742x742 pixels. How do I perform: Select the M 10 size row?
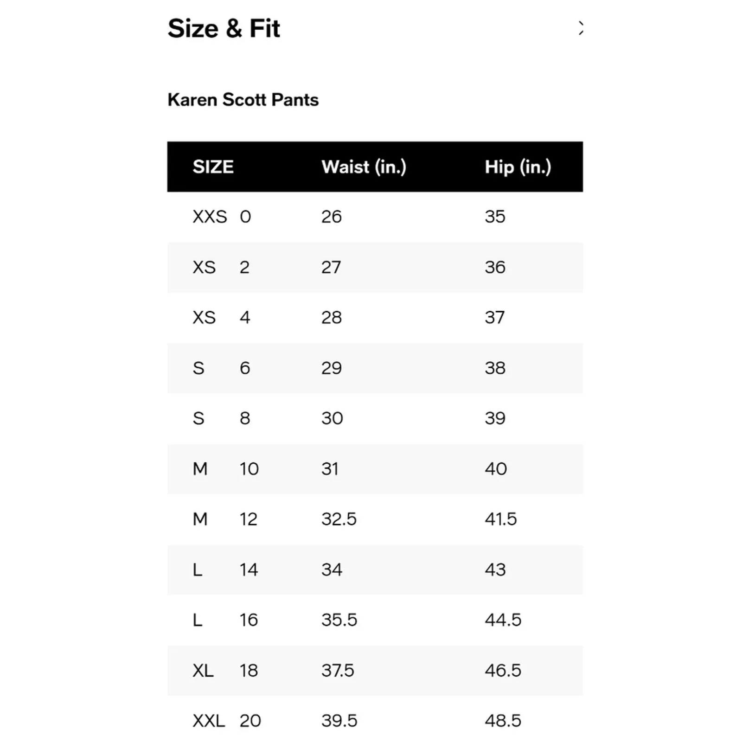[375, 469]
